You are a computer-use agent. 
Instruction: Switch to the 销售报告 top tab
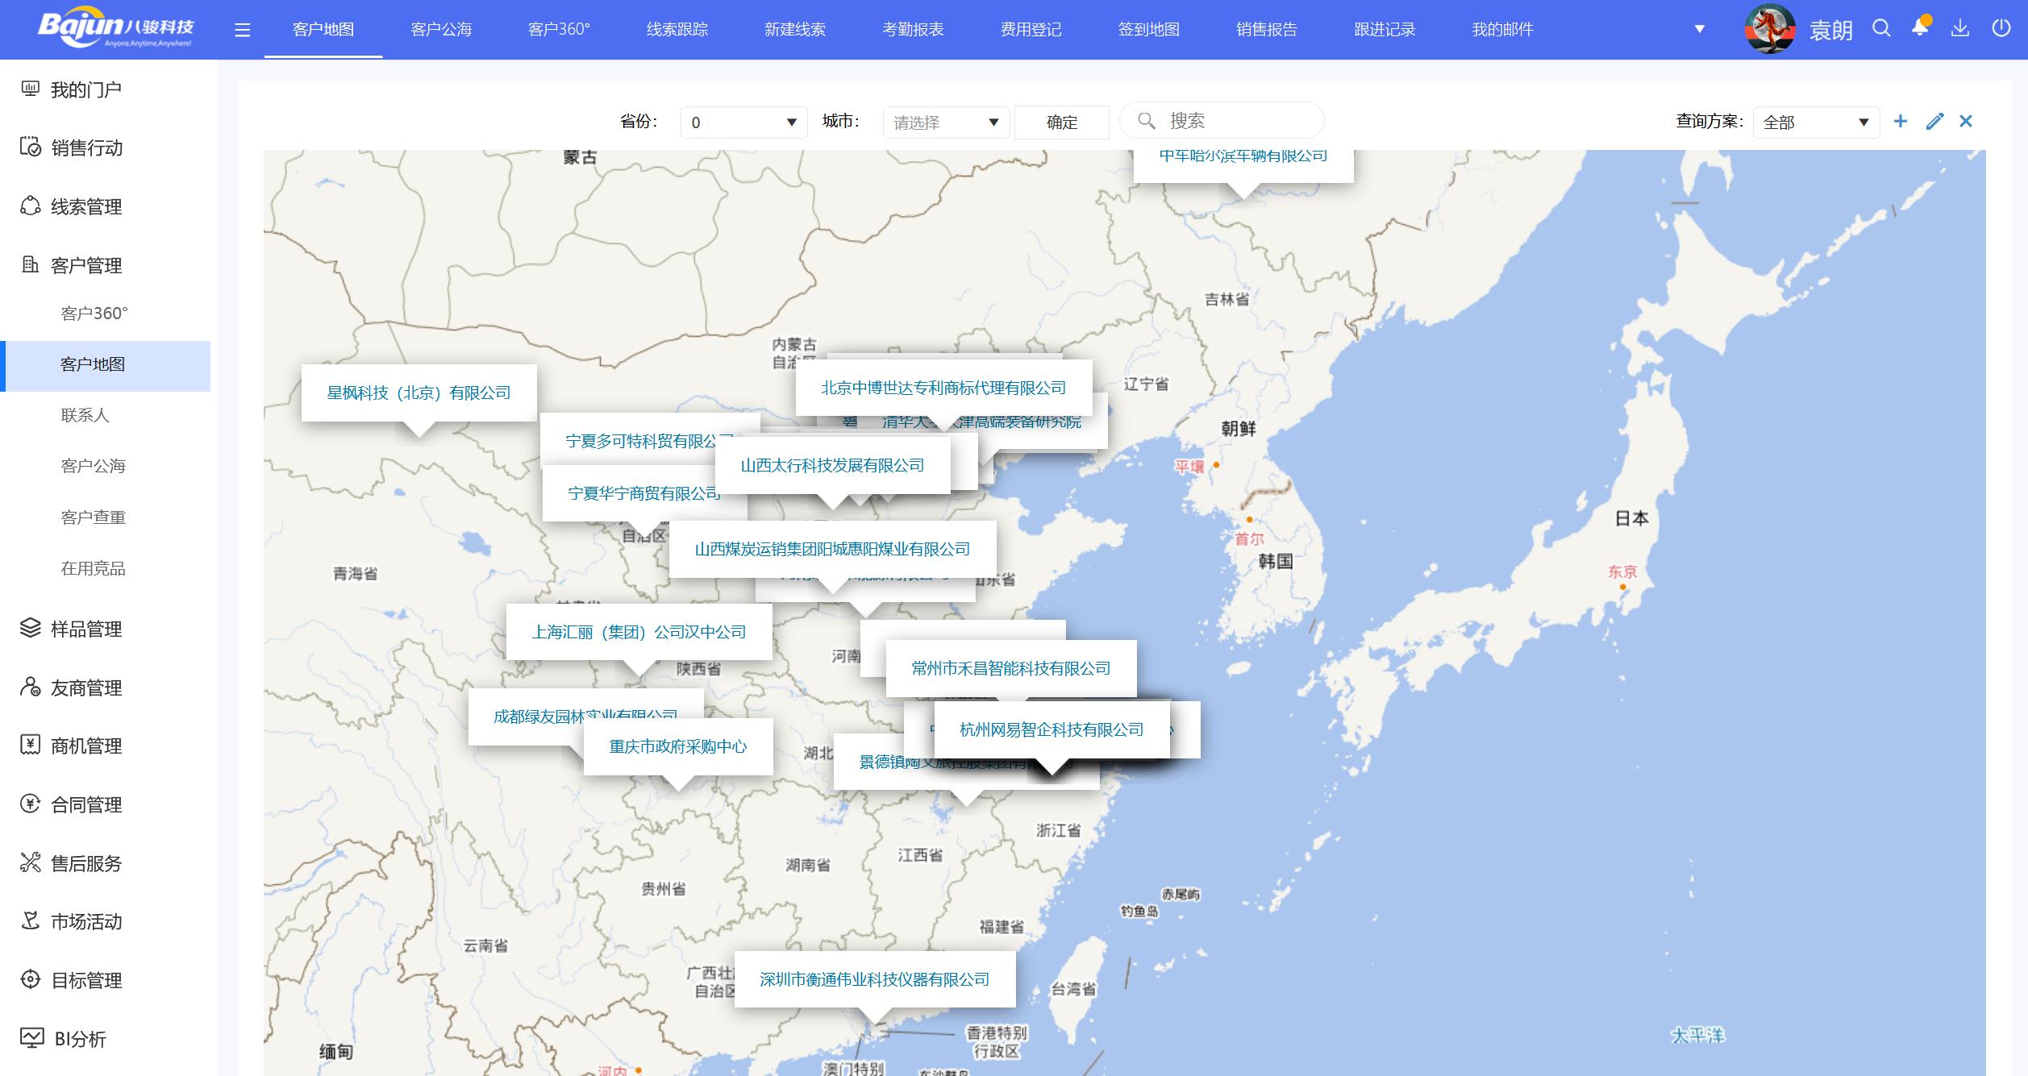click(x=1266, y=30)
